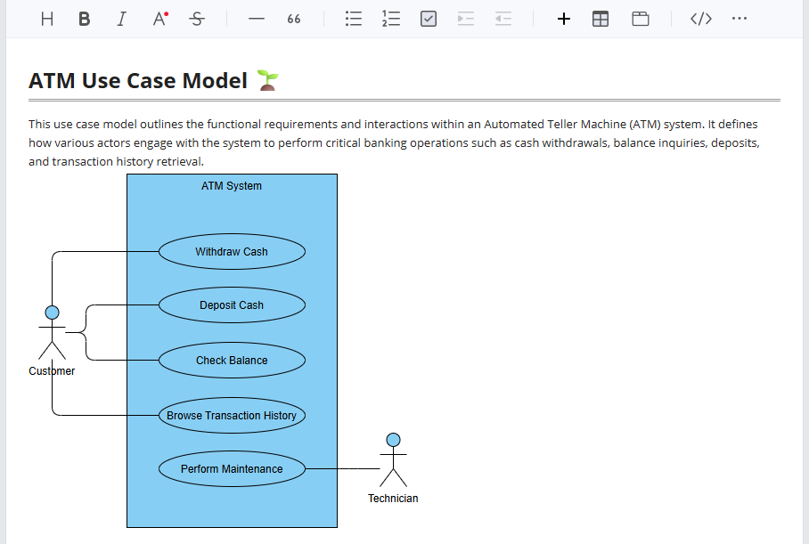This screenshot has width=809, height=544.
Task: Insert a tab panel block
Action: [x=641, y=19]
